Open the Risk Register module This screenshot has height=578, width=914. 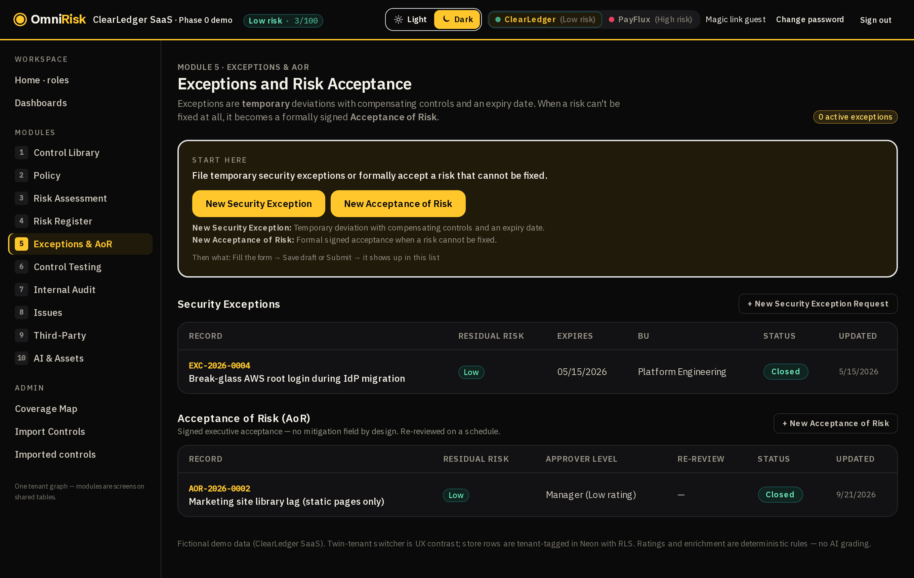pyautogui.click(x=80, y=221)
